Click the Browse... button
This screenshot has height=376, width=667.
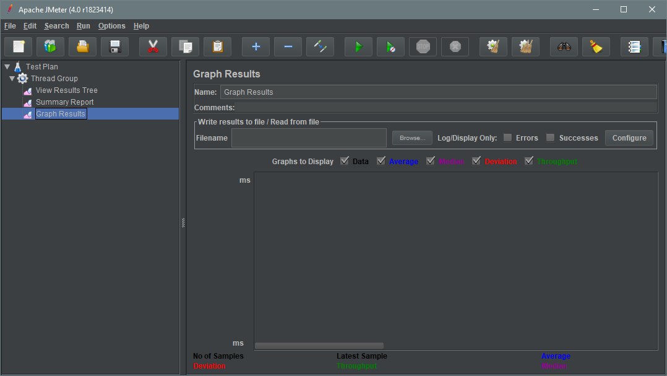(x=412, y=138)
